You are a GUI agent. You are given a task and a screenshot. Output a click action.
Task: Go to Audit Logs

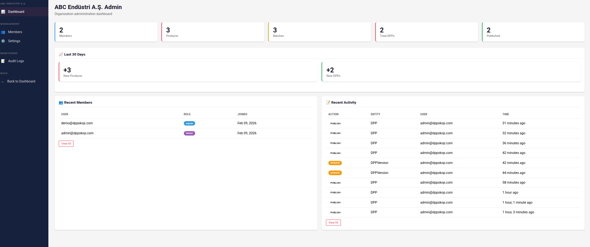[24, 61]
